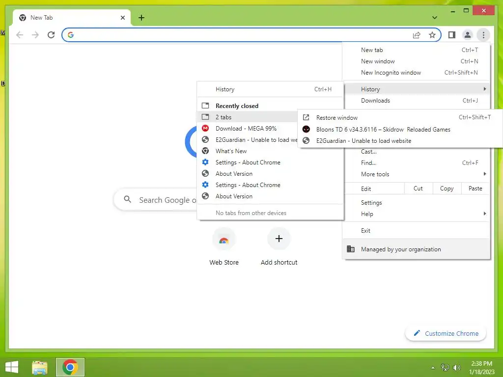Image resolution: width=503 pixels, height=377 pixels.
Task: Reopen Bloons TD 6 Skidrow tab
Action: coord(400,129)
